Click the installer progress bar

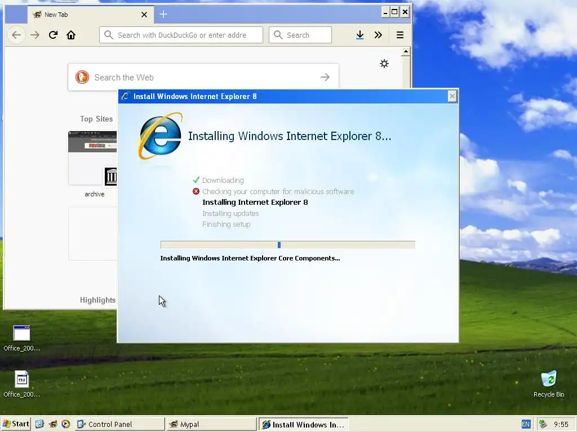point(288,245)
